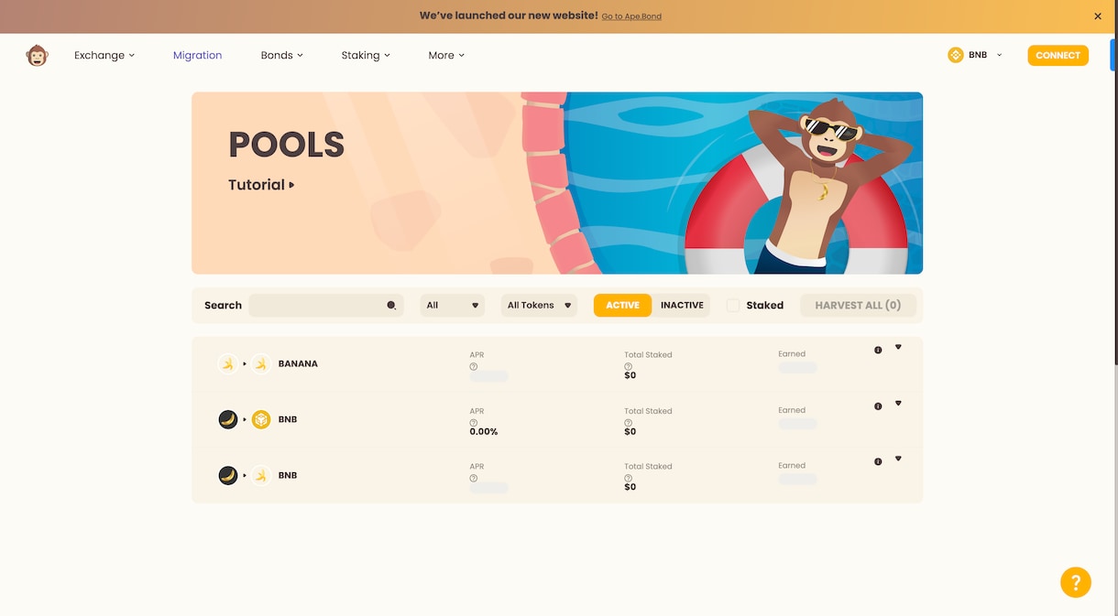The width and height of the screenshot is (1118, 616).
Task: Open the Bonds menu
Action: pyautogui.click(x=282, y=56)
